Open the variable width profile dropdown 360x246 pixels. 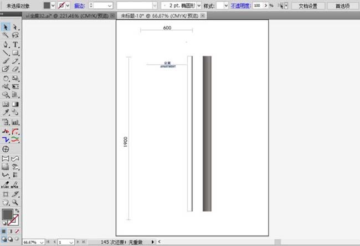155,6
